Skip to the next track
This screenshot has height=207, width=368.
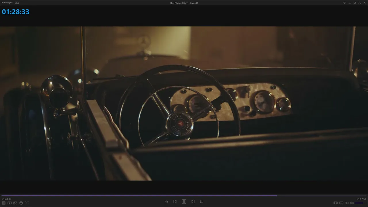tap(193, 202)
